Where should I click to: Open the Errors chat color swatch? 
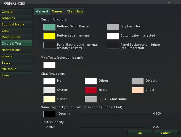(x=91, y=90)
